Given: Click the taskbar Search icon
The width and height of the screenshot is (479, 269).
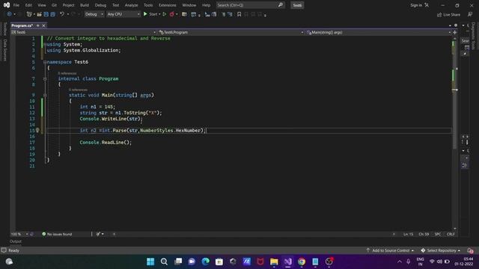Looking at the screenshot, I should tap(164, 262).
